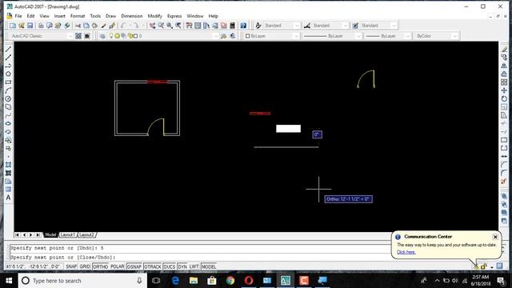Toggle POLAR tracking in status bar

click(x=118, y=266)
